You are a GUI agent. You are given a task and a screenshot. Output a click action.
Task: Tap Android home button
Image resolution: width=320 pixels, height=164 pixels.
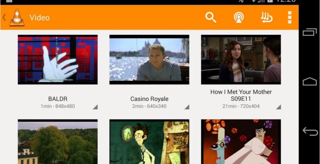pyautogui.click(x=310, y=81)
